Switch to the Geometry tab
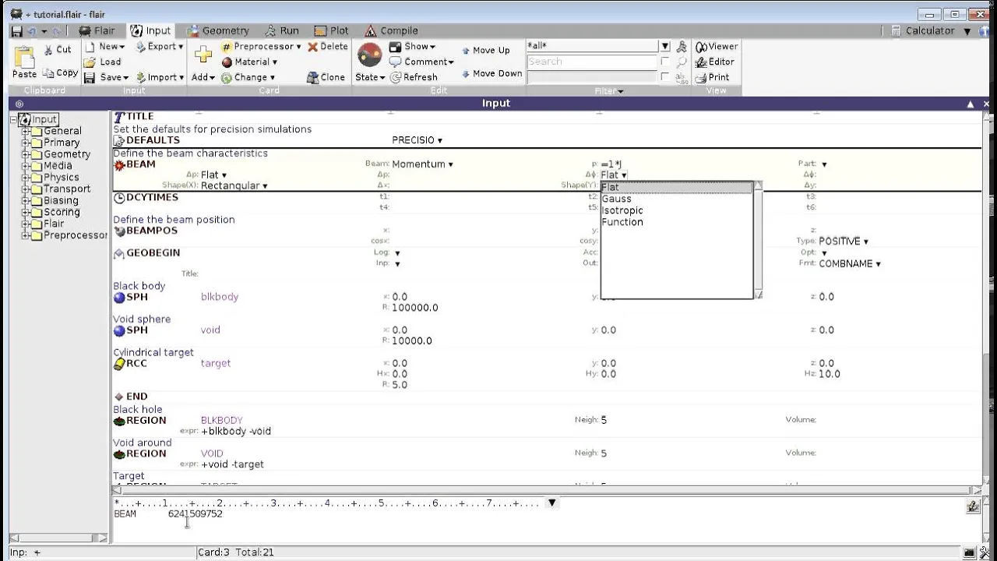 [217, 31]
